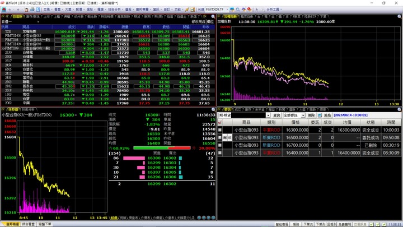Click the blue window icon next to 刪除
The image size is (403, 227).
pyautogui.click(x=320, y=115)
